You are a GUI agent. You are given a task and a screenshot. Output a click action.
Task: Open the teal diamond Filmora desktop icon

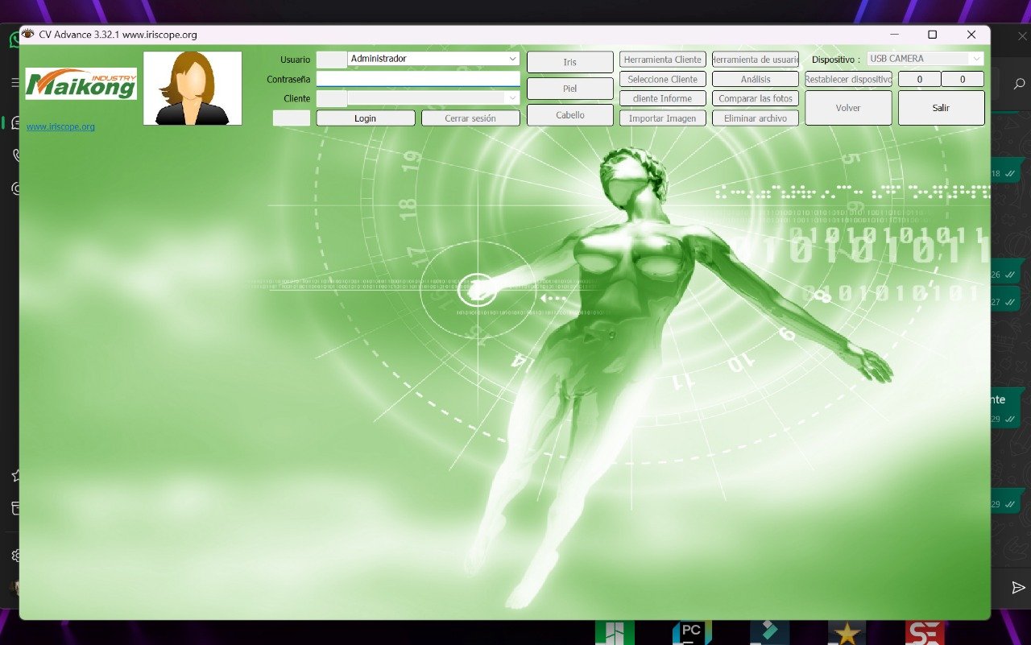click(x=769, y=633)
